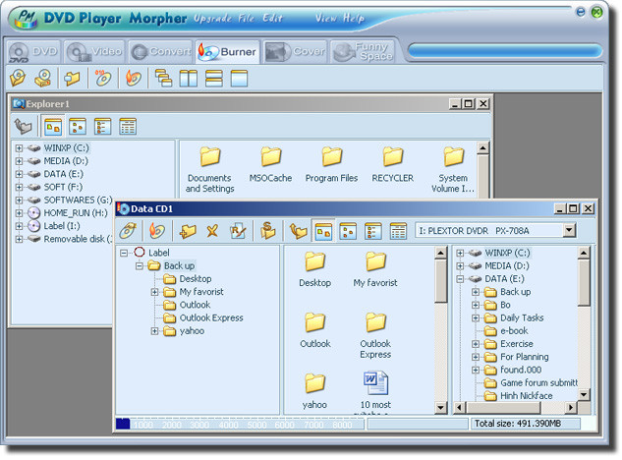Open the Edit menu

coord(272,19)
